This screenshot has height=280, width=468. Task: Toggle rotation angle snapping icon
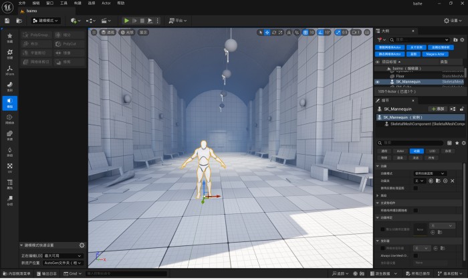[320, 32]
